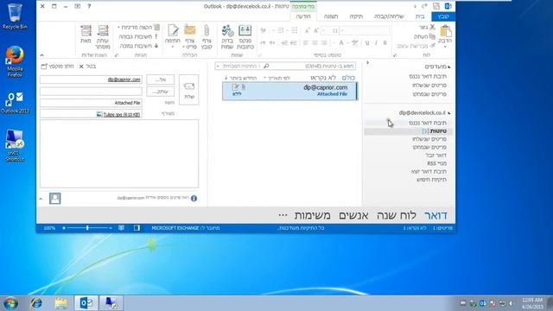This screenshot has height=311, width=553.
Task: Click Discard (בטל) draft button
Action: point(87,67)
